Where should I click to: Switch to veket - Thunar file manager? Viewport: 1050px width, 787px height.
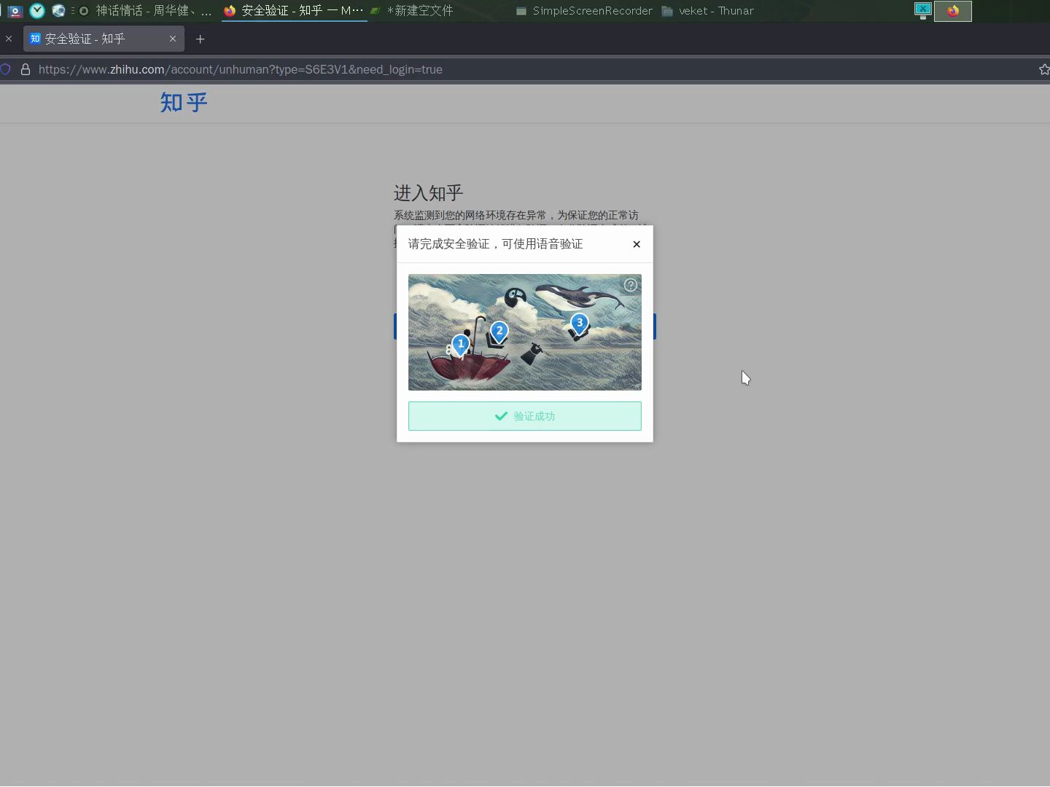(x=708, y=10)
